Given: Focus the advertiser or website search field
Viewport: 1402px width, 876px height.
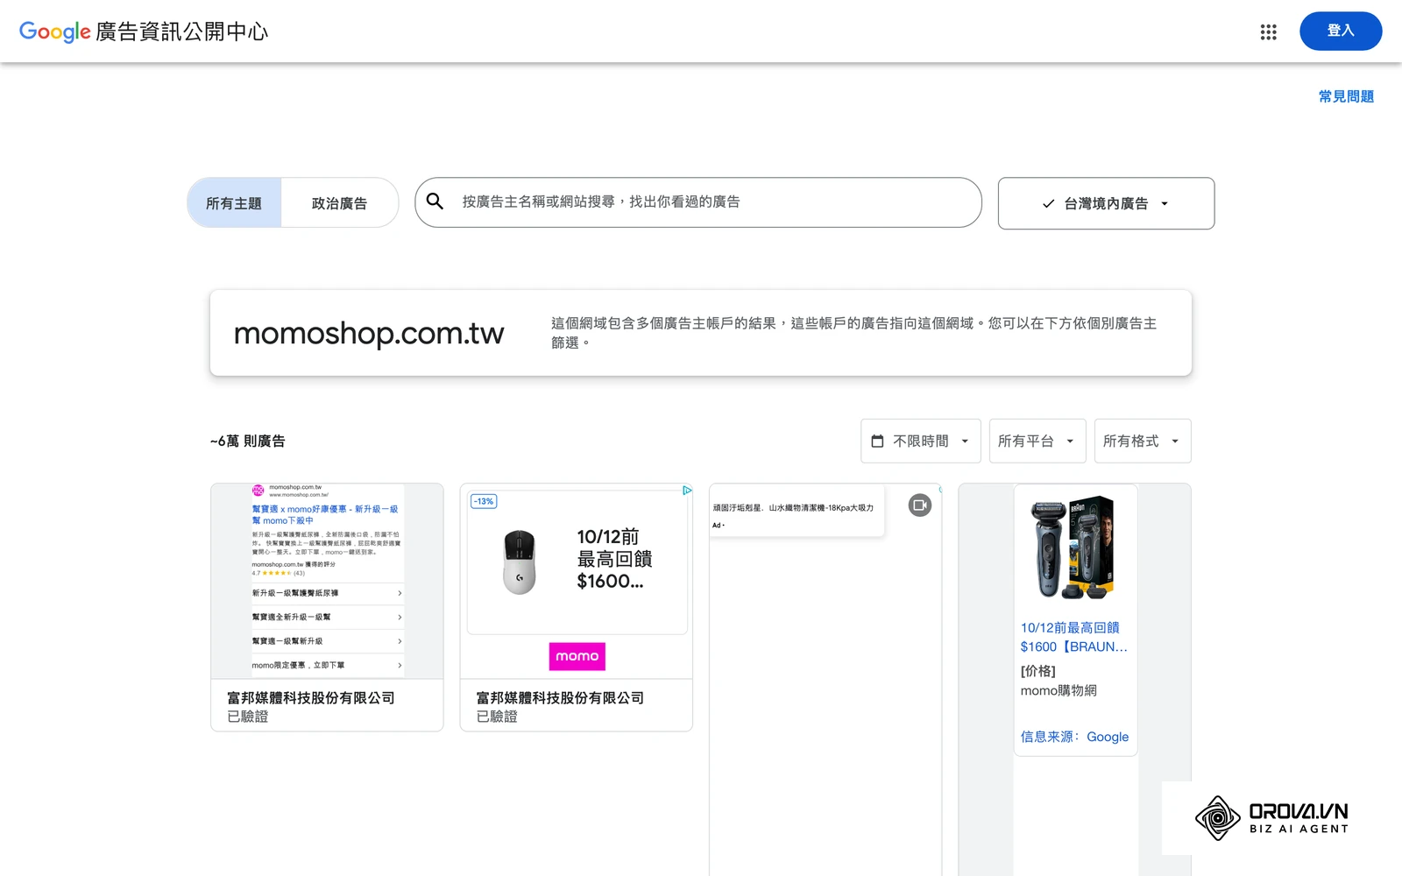Looking at the screenshot, I should [x=698, y=202].
